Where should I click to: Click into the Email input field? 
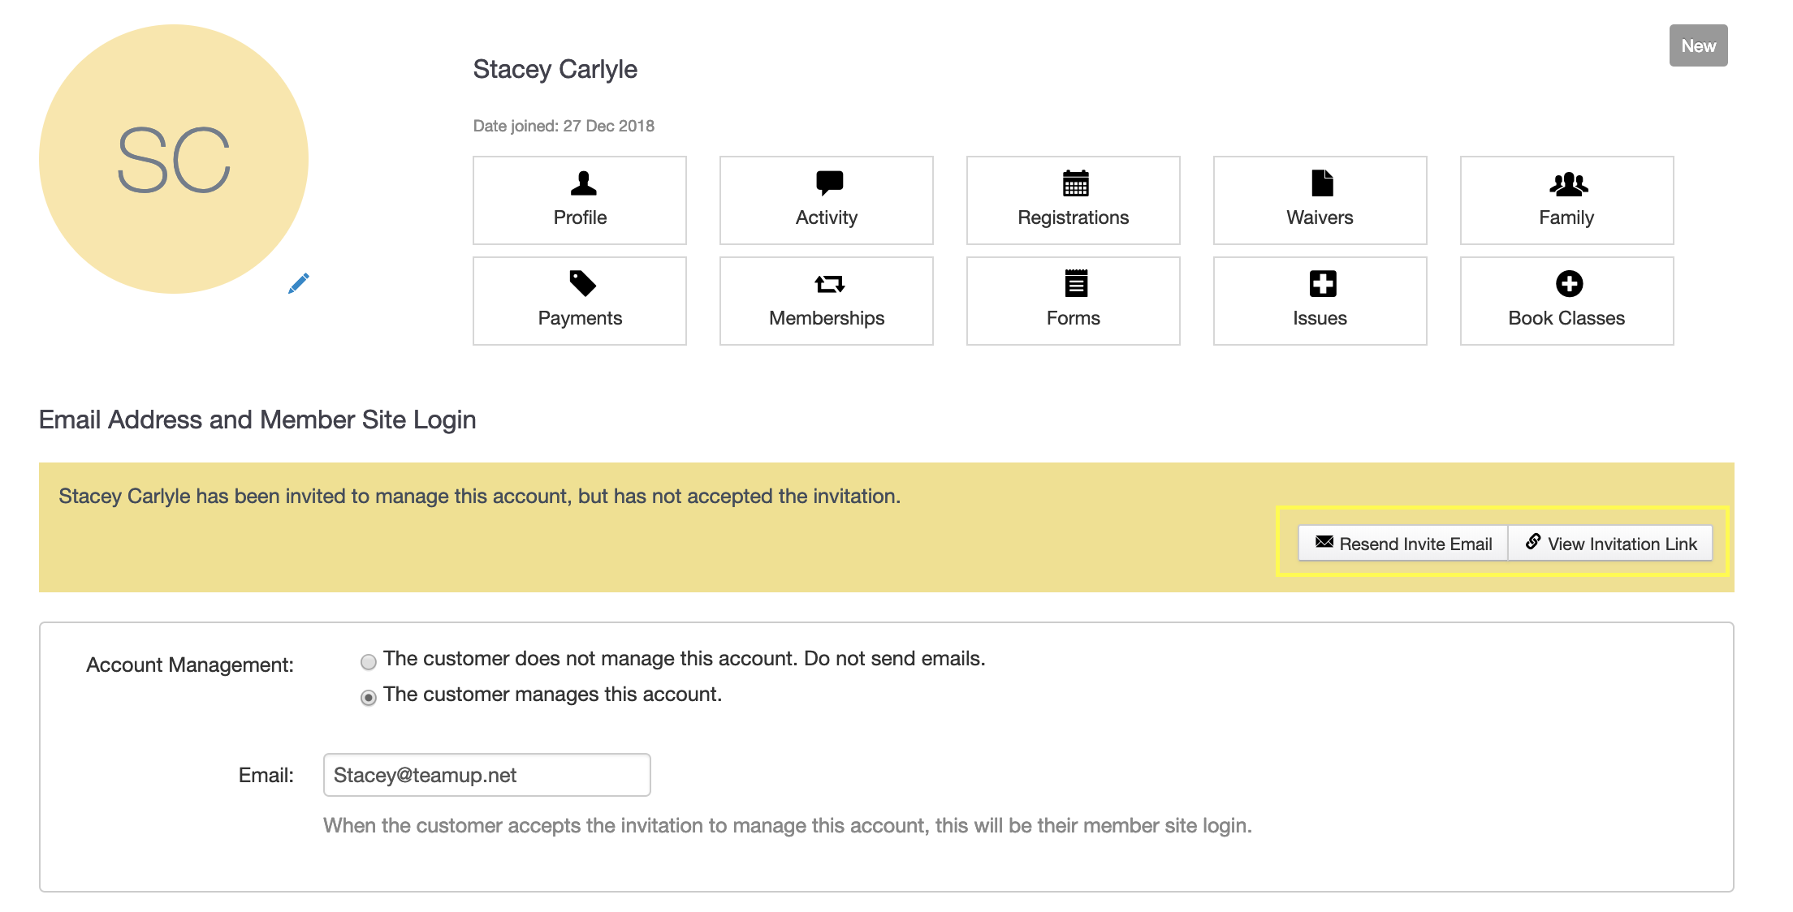(x=486, y=775)
